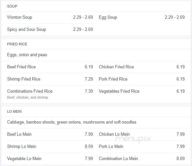Click the Wonton Soup menu item

click(x=20, y=17)
